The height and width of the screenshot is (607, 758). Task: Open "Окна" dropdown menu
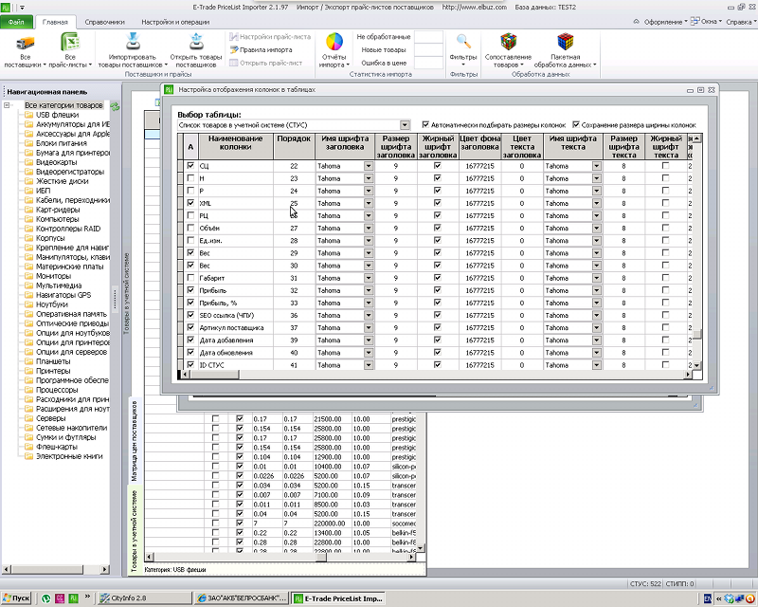706,22
